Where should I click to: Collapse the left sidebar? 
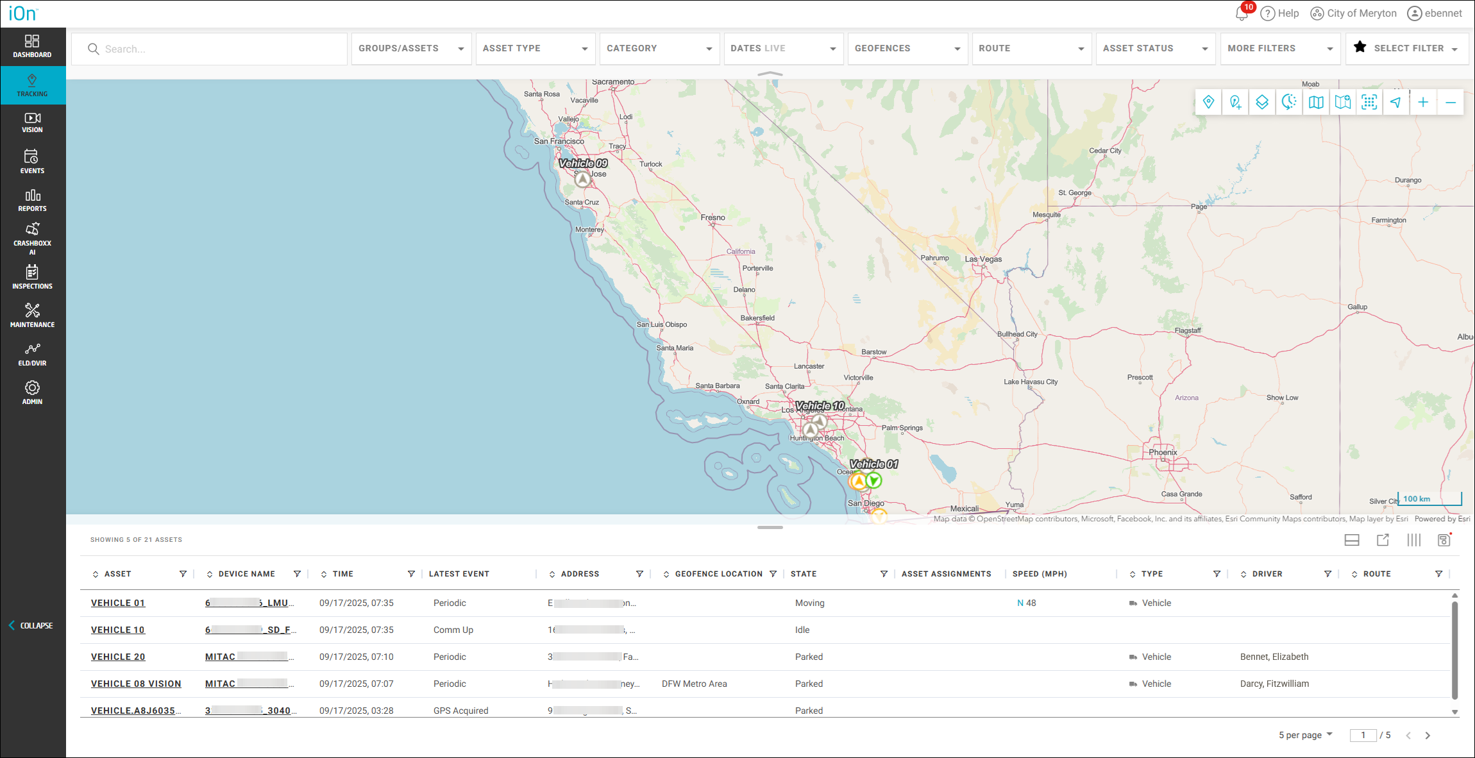31,625
